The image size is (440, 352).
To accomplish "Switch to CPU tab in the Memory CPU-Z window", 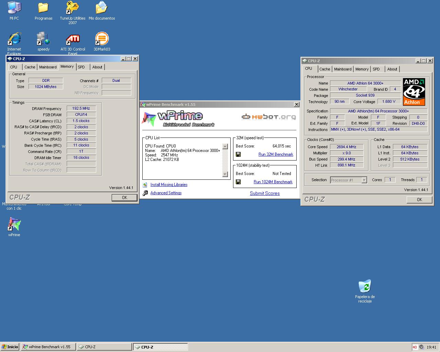I will 14,67.
